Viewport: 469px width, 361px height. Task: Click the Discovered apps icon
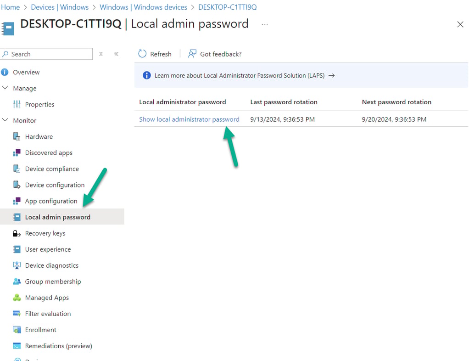pos(17,152)
